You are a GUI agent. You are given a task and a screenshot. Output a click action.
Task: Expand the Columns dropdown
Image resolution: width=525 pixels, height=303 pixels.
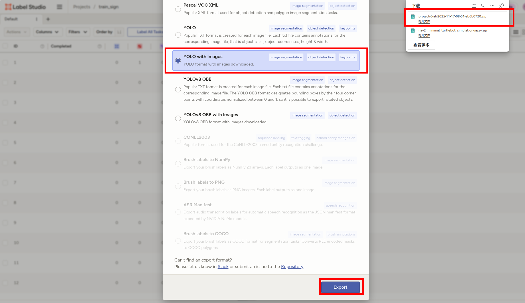pos(47,32)
